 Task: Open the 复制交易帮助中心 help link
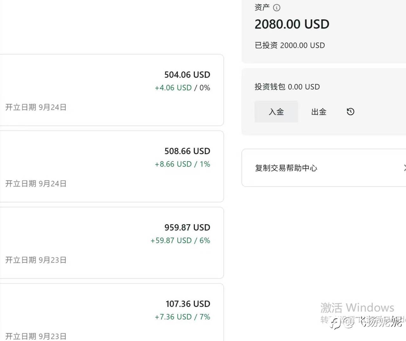[286, 168]
